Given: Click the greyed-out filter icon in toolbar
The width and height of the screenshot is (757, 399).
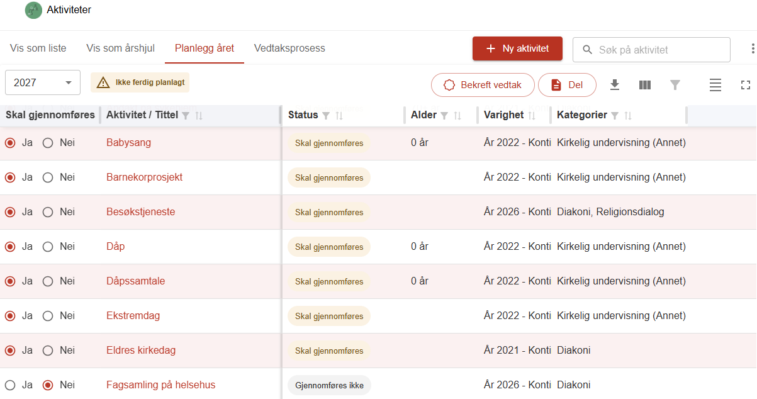Looking at the screenshot, I should tap(675, 85).
